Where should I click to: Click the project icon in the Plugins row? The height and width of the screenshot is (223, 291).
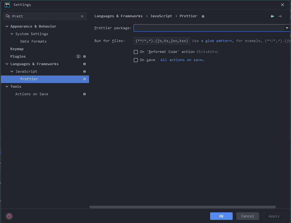[84, 57]
